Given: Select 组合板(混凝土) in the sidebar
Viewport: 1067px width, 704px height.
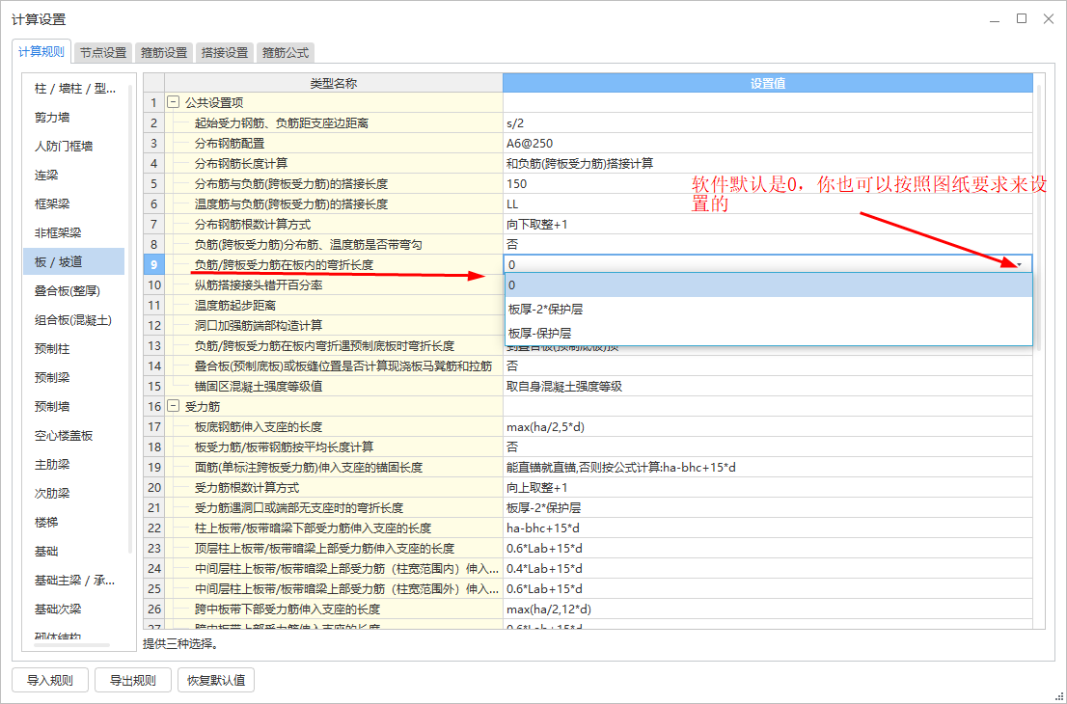Looking at the screenshot, I should click(74, 319).
